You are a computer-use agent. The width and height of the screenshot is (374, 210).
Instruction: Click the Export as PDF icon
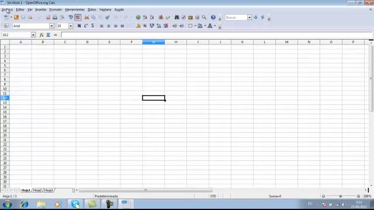(x=48, y=17)
